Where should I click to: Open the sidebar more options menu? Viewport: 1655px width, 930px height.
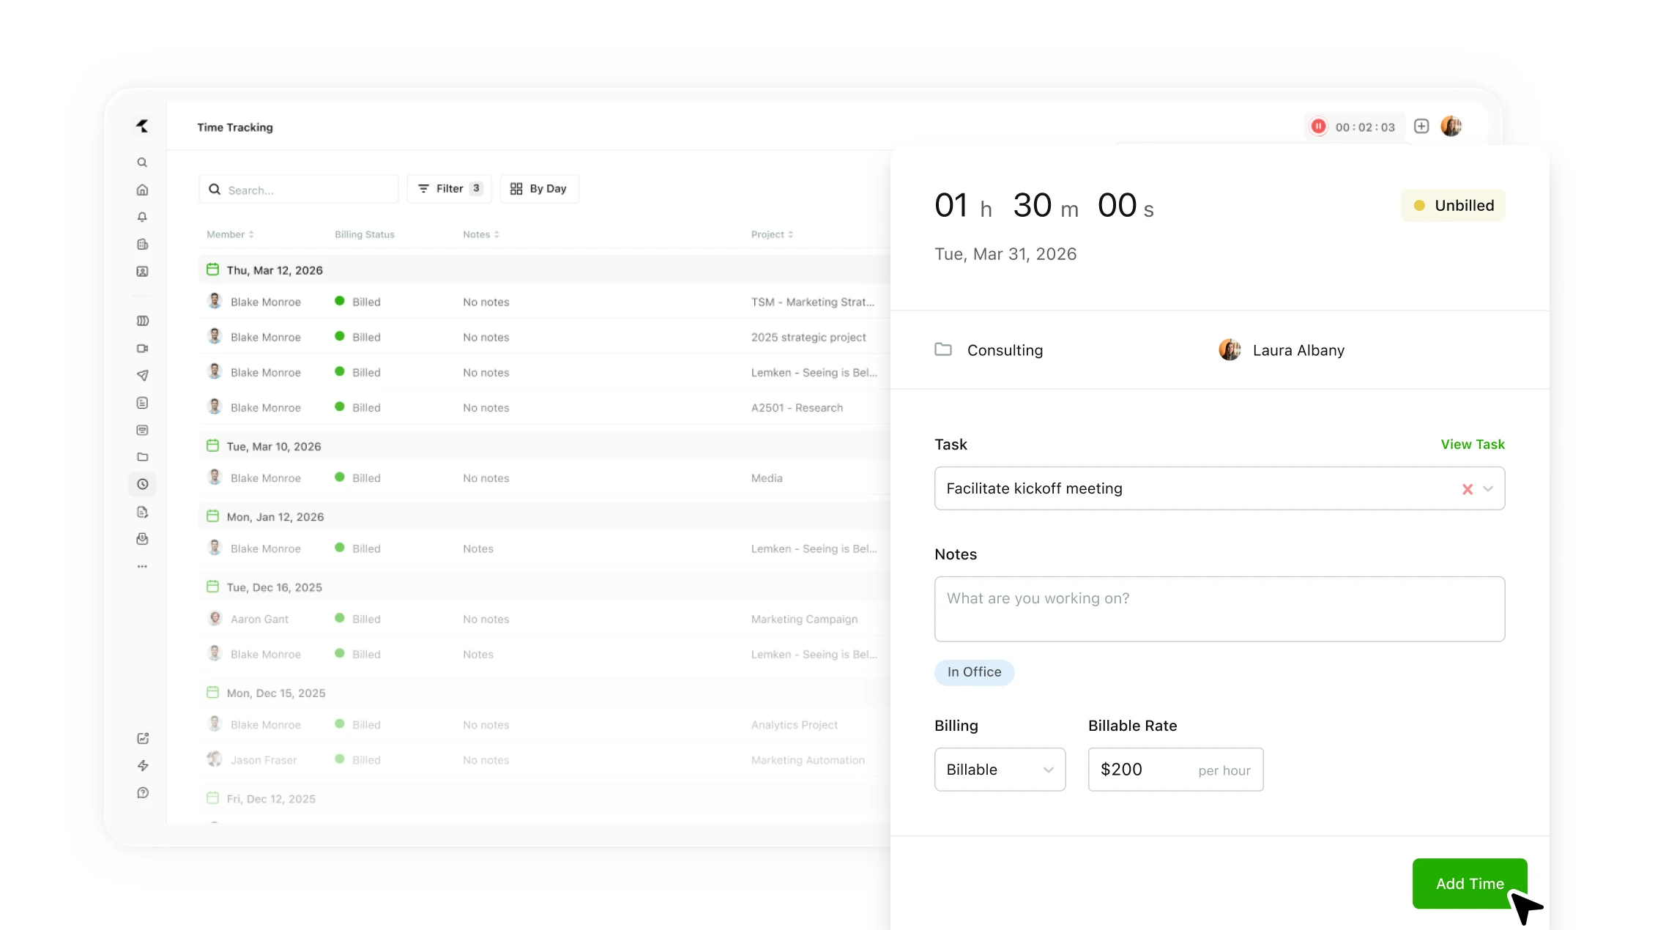tap(143, 565)
